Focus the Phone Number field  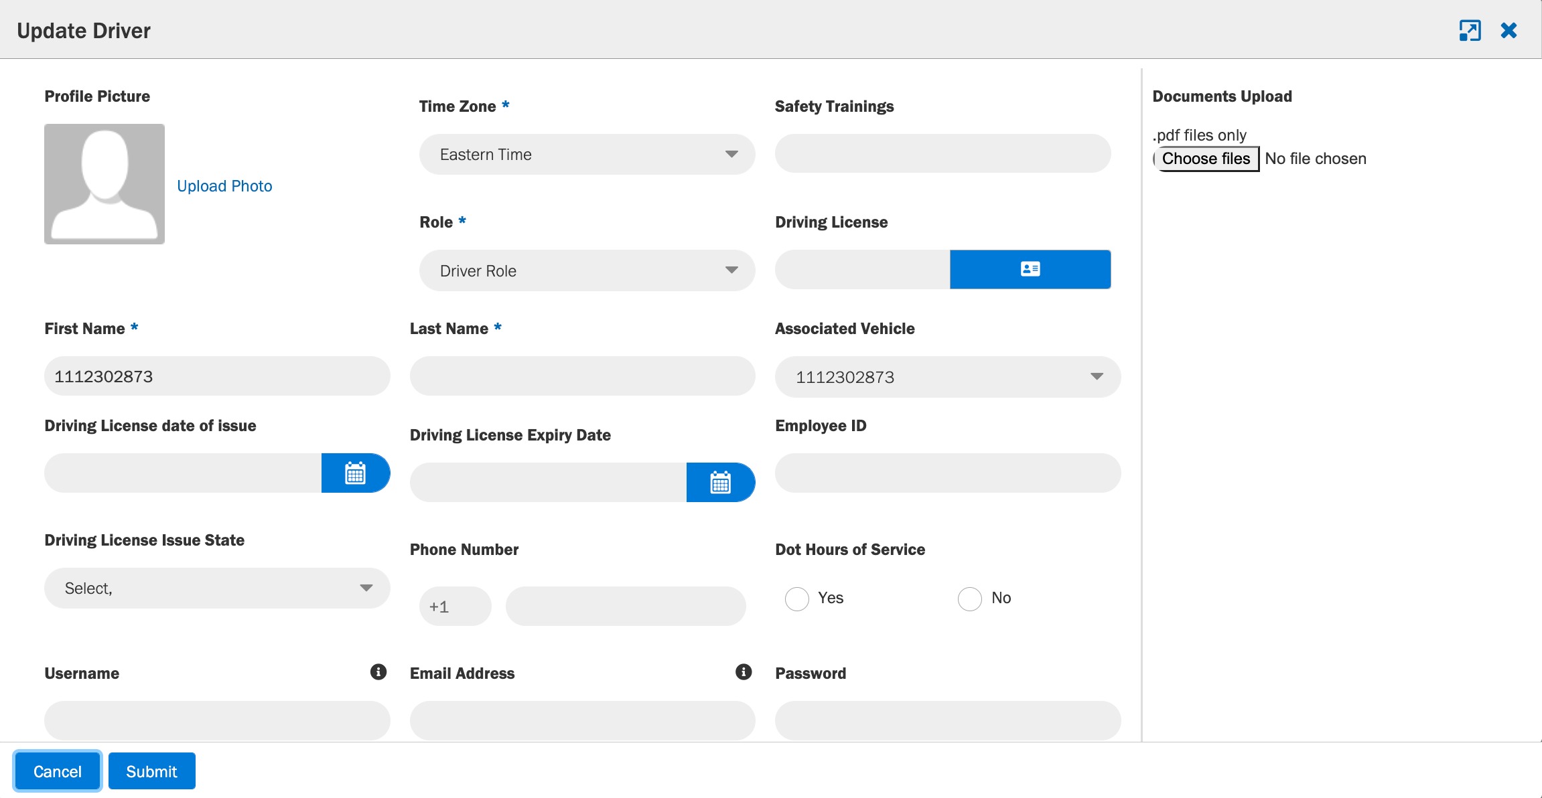(x=626, y=607)
